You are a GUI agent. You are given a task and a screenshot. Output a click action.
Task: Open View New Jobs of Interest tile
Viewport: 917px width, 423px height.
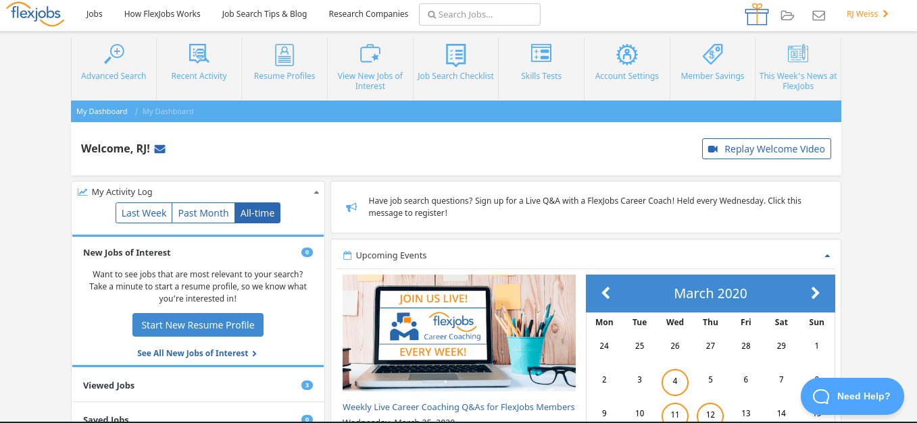pos(370,67)
